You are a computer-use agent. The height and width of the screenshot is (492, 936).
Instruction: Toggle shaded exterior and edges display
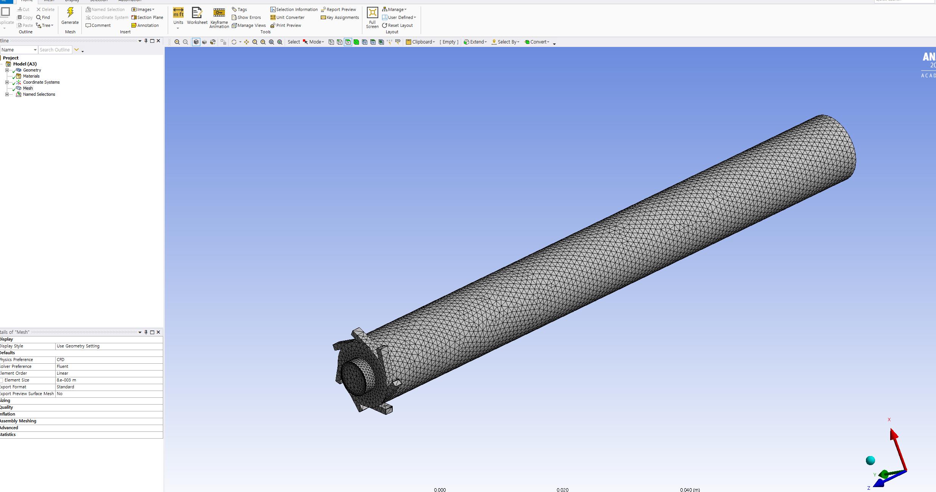pyautogui.click(x=196, y=42)
